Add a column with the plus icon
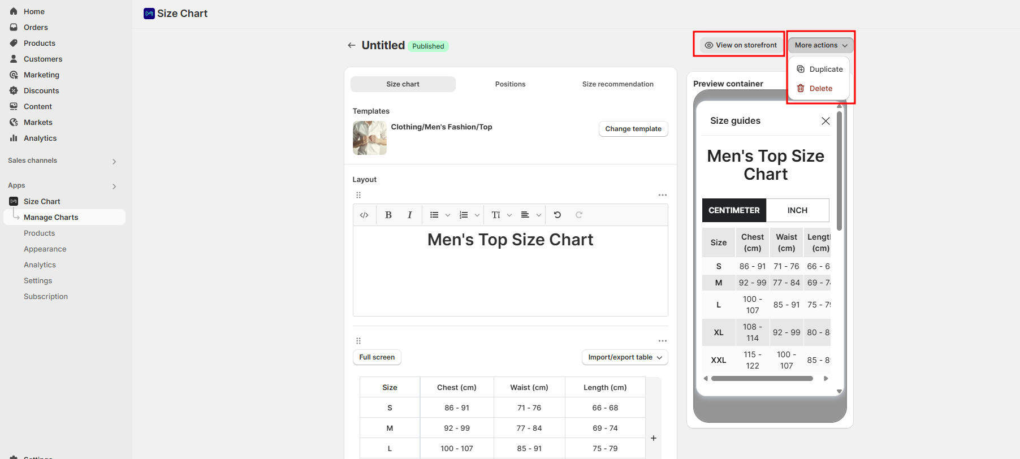The image size is (1020, 459). (x=654, y=438)
